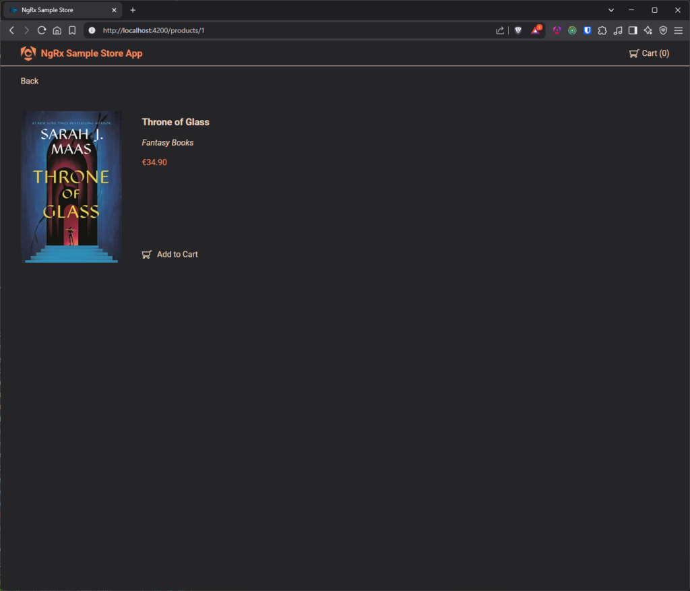
Task: Open a new browser tab
Action: [x=133, y=10]
